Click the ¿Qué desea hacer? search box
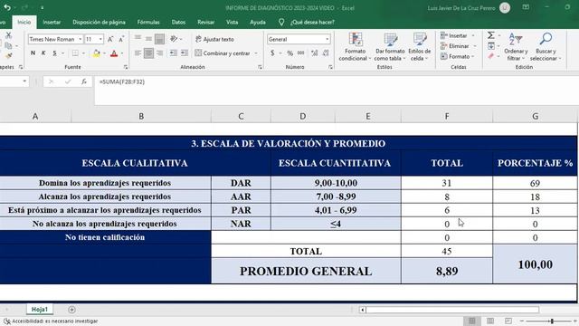The image size is (579, 326). pos(312,22)
